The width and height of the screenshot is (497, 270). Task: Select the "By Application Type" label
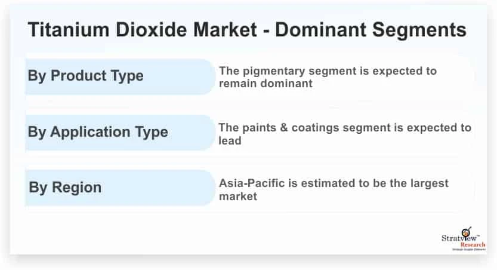(98, 132)
